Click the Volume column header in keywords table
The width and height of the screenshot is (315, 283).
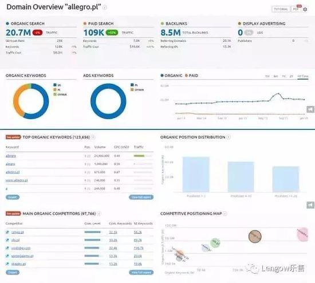[x=100, y=147]
